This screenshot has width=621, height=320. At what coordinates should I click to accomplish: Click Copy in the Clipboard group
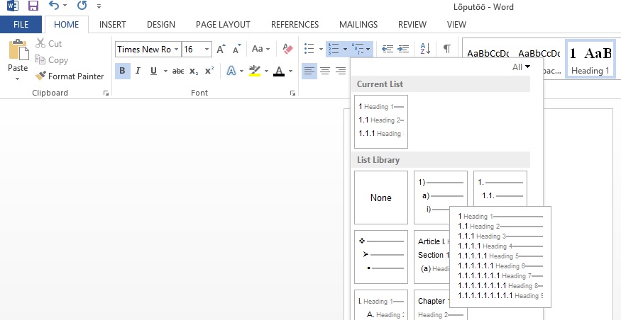pyautogui.click(x=52, y=60)
